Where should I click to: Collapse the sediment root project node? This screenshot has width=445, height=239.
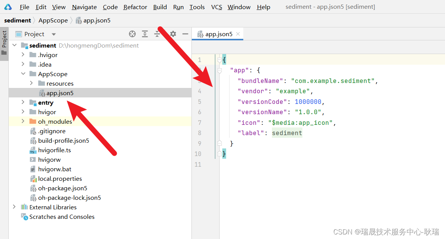pos(14,45)
